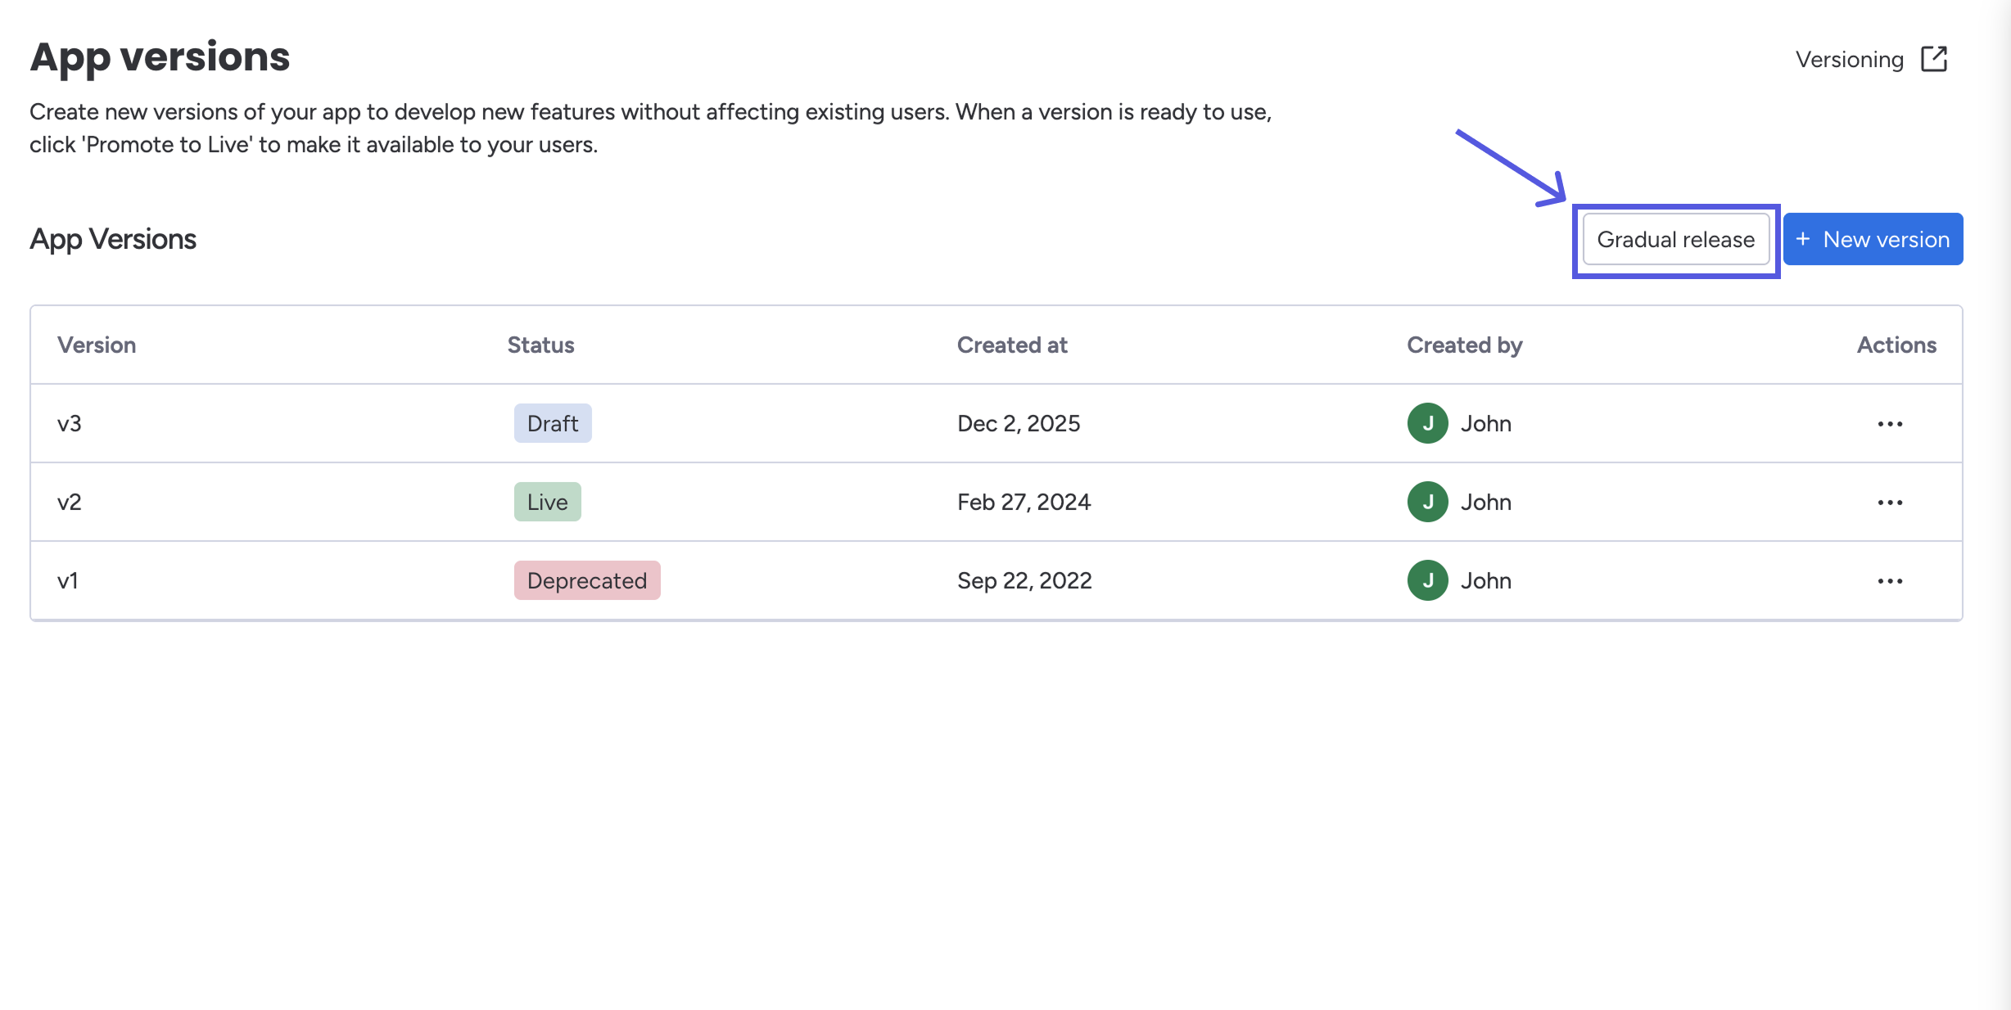Click the plus icon in New version
Viewport: 2011px width, 1010px height.
(x=1802, y=239)
